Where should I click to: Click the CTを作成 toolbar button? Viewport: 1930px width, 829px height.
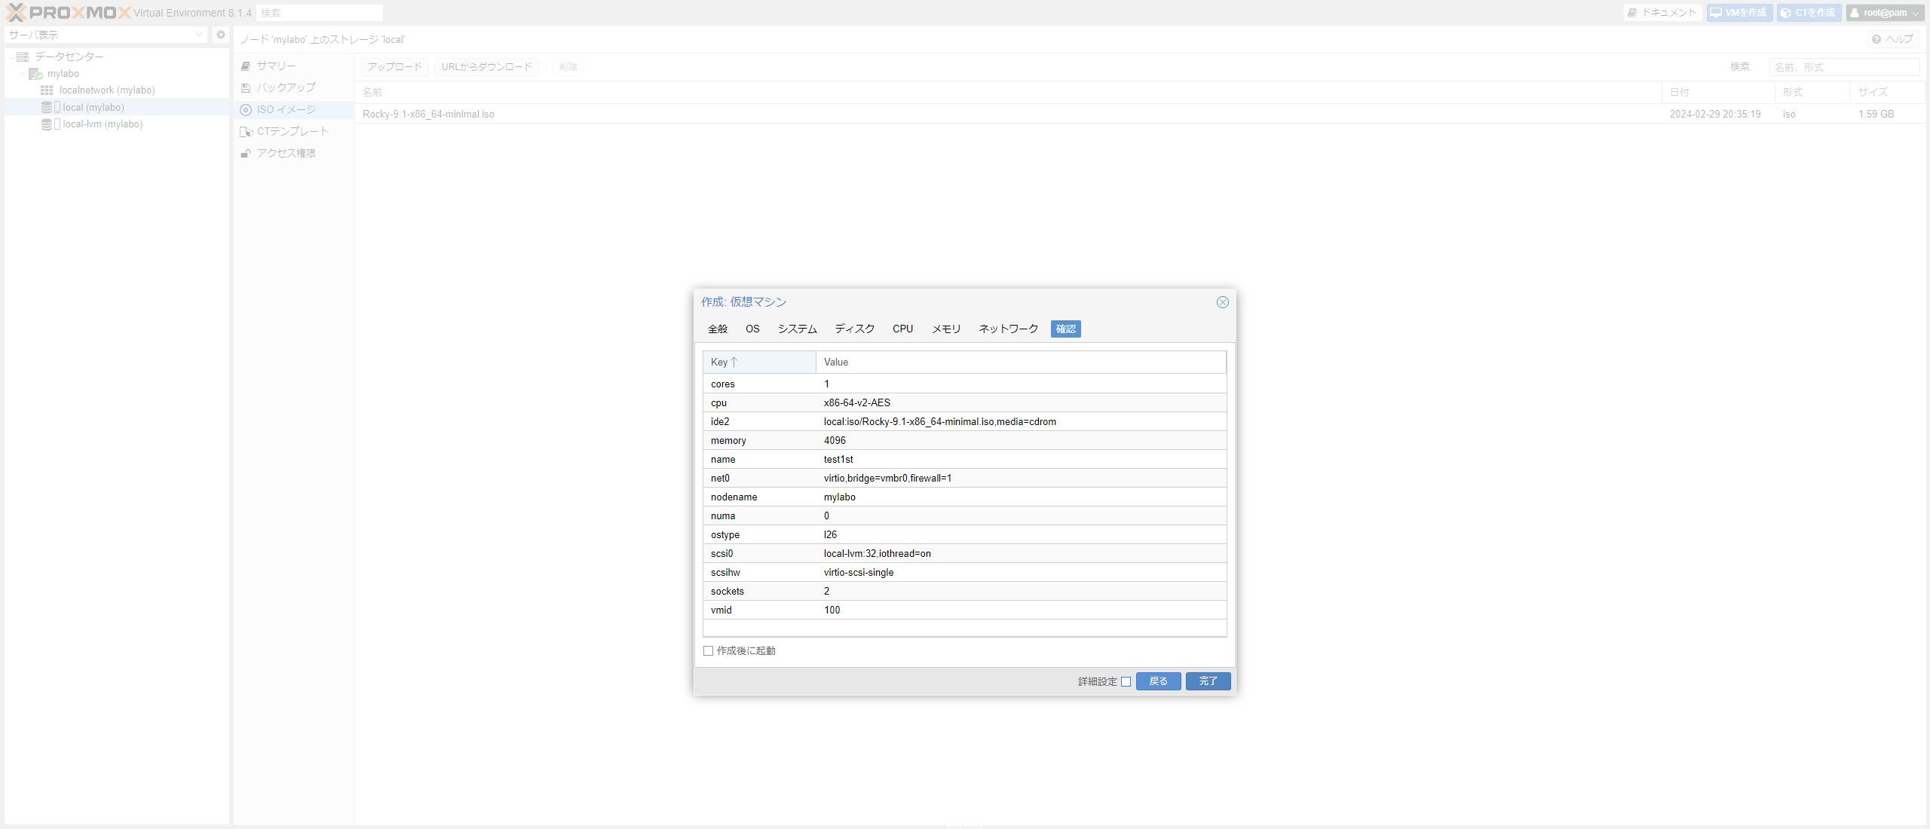coord(1809,12)
